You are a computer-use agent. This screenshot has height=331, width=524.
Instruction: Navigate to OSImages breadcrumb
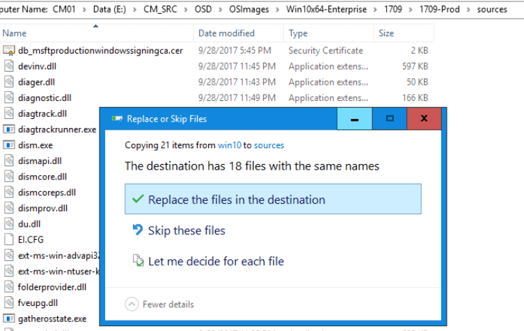249,9
